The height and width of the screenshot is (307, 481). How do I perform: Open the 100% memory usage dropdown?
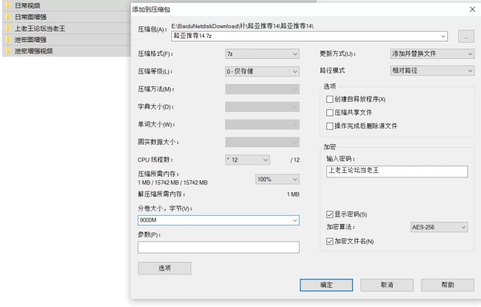pos(277,179)
